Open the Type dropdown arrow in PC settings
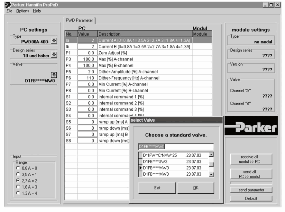 point(54,41)
